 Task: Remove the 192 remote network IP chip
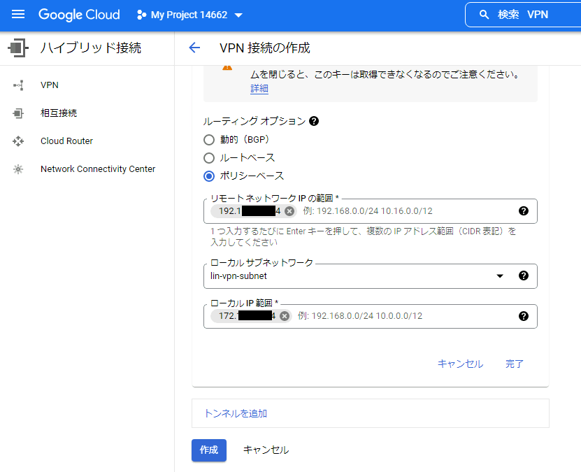pyautogui.click(x=289, y=211)
